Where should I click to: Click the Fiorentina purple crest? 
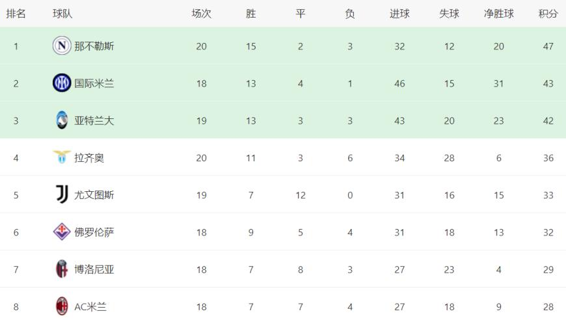(62, 232)
